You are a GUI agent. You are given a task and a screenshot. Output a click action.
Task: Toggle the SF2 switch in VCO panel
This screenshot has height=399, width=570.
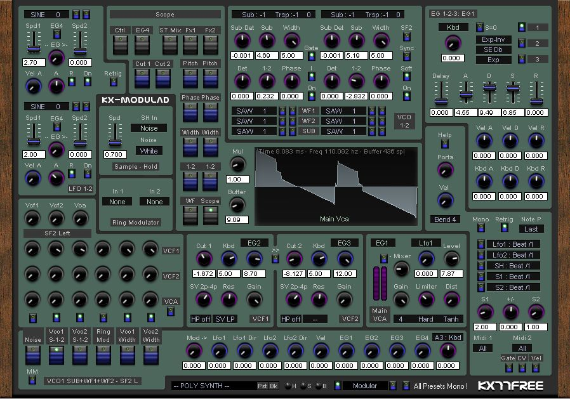click(406, 37)
